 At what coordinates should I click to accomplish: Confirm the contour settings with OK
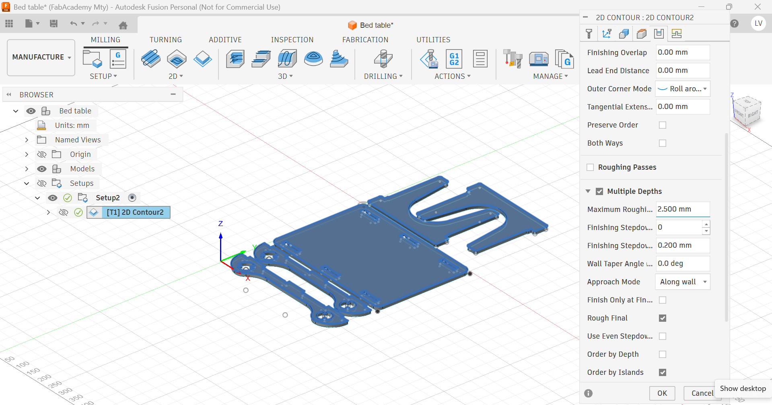pos(662,393)
